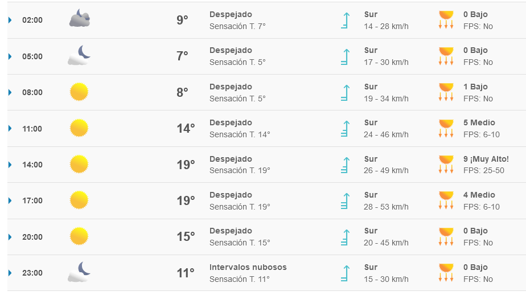This screenshot has width=526, height=295.
Task: Expand the 08:00 row disclosure triangle
Action: click(x=10, y=92)
